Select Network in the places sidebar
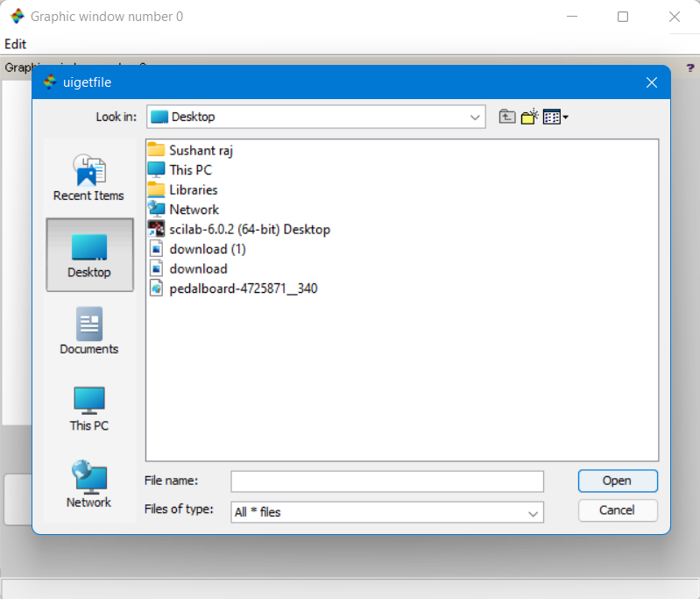The width and height of the screenshot is (700, 599). (89, 485)
